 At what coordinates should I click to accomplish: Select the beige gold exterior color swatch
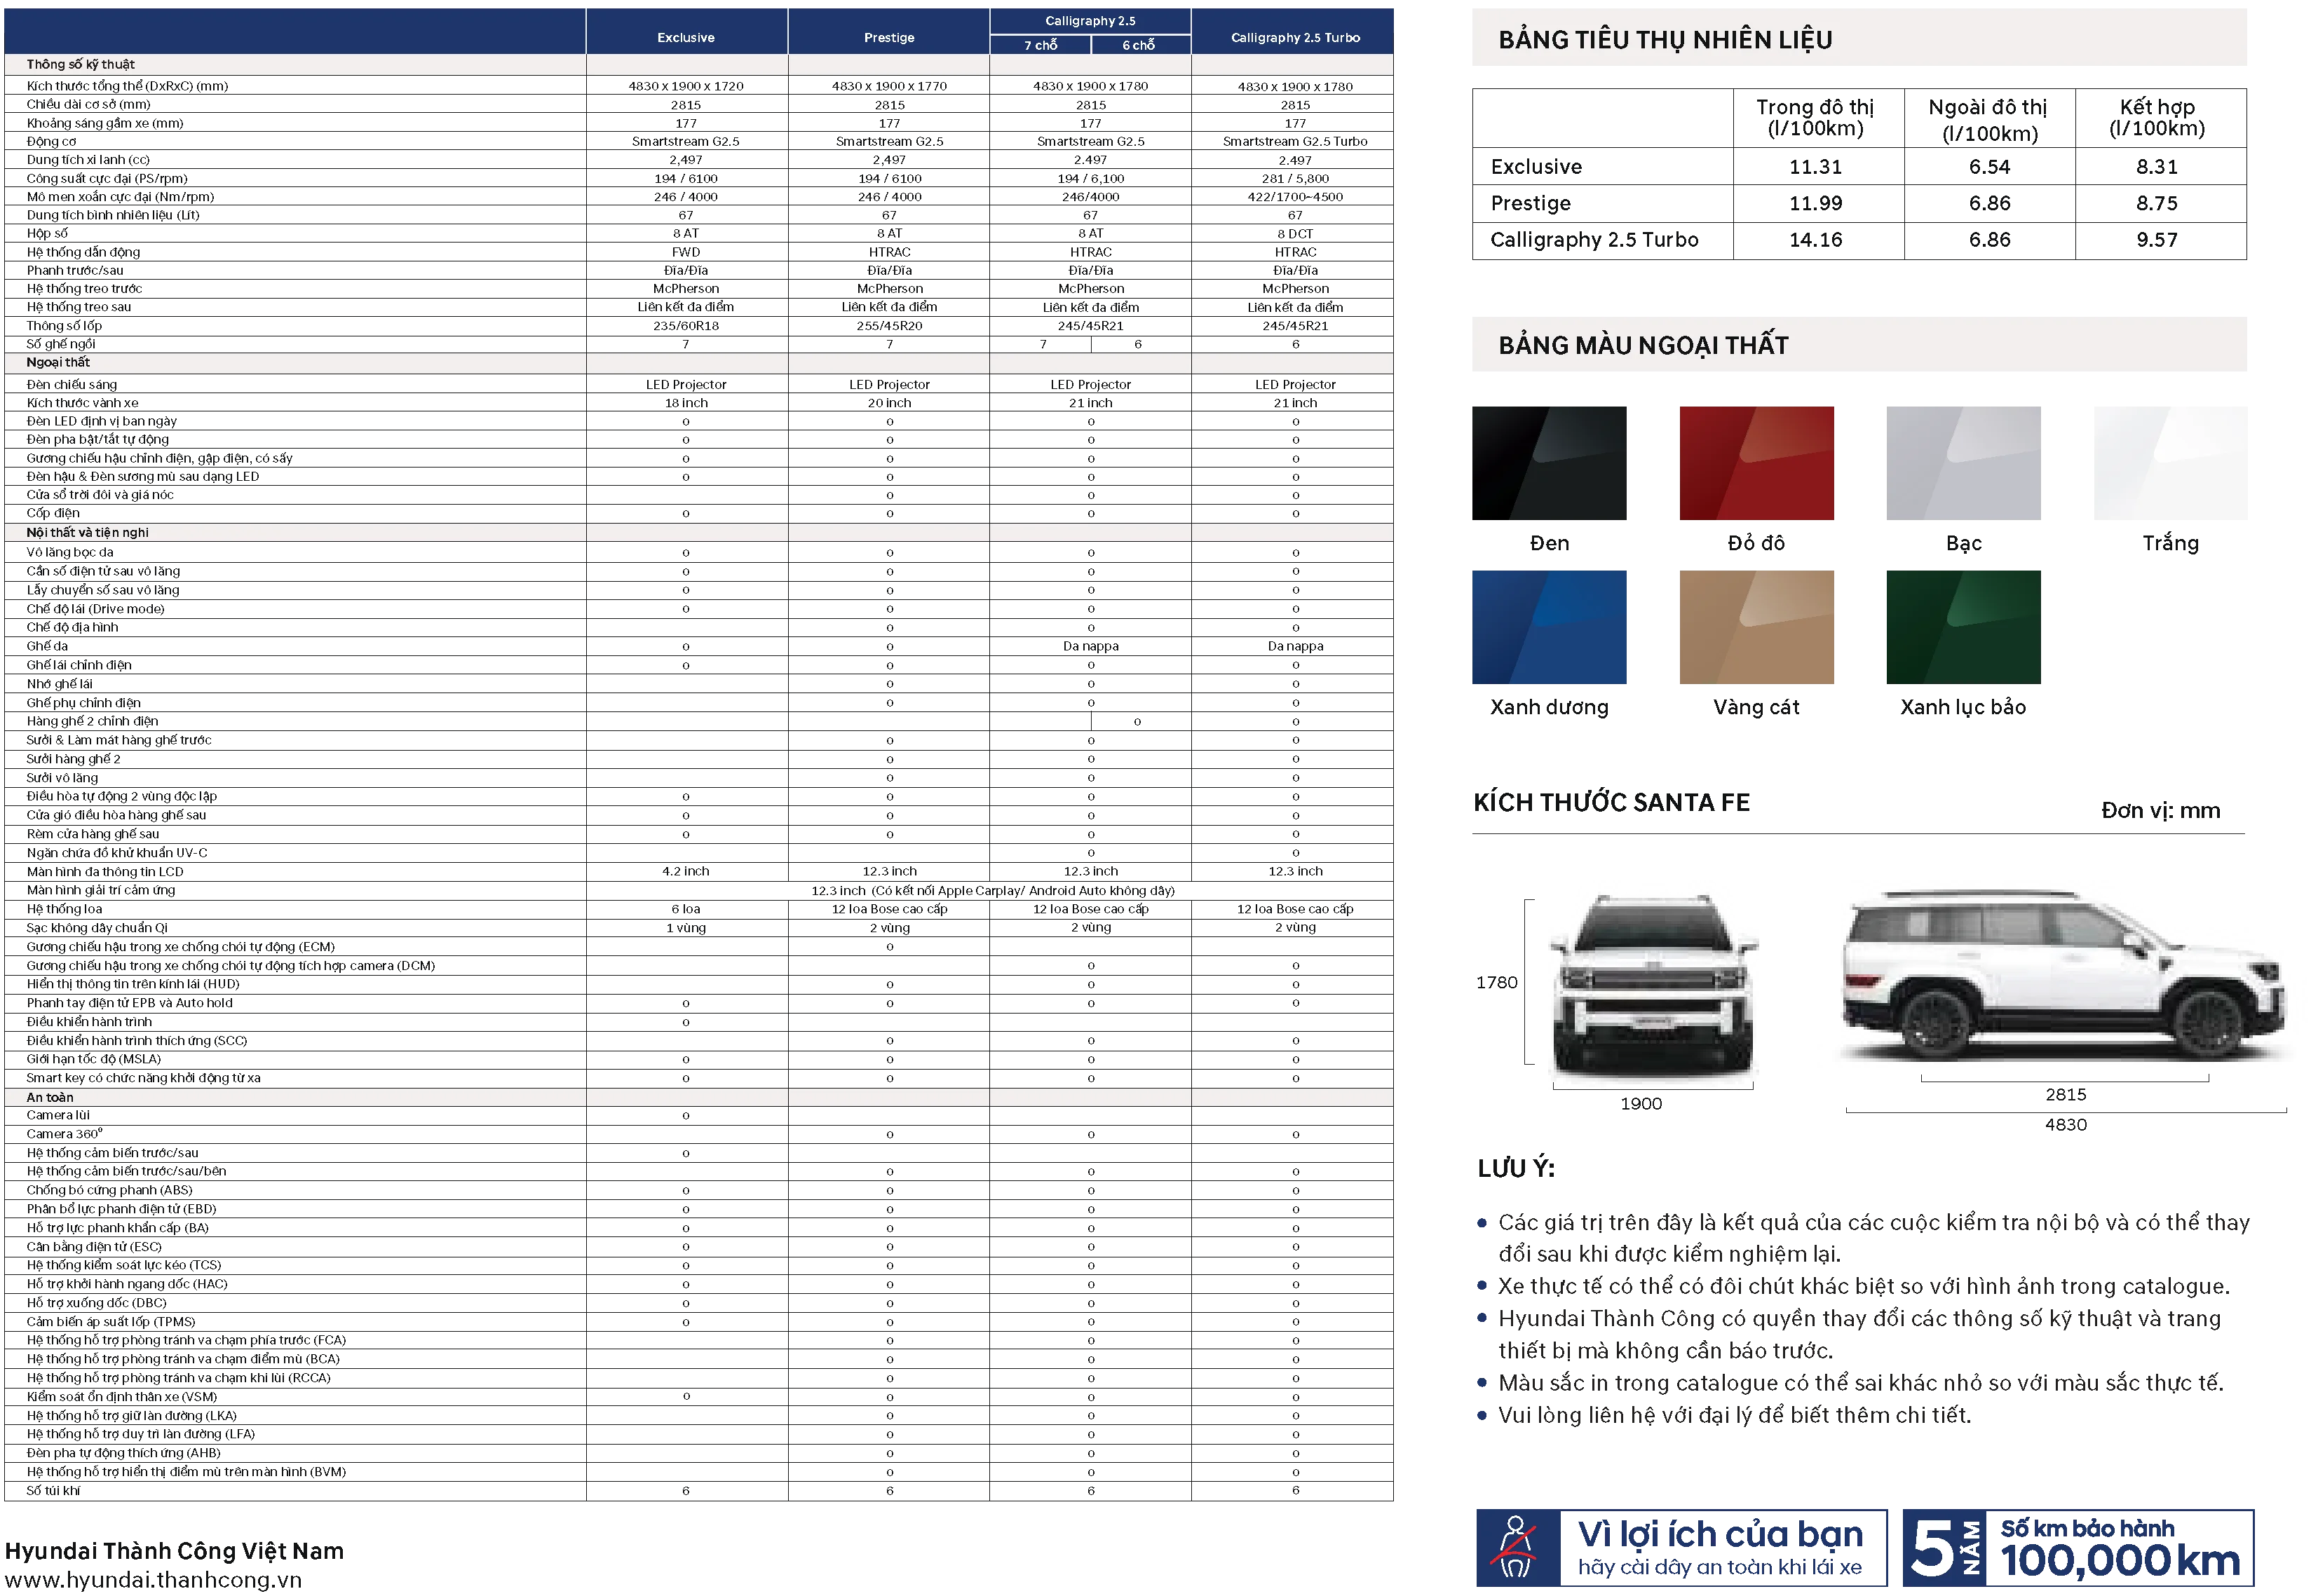tap(1755, 625)
